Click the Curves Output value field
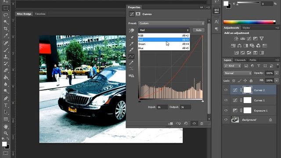 (x=185, y=107)
